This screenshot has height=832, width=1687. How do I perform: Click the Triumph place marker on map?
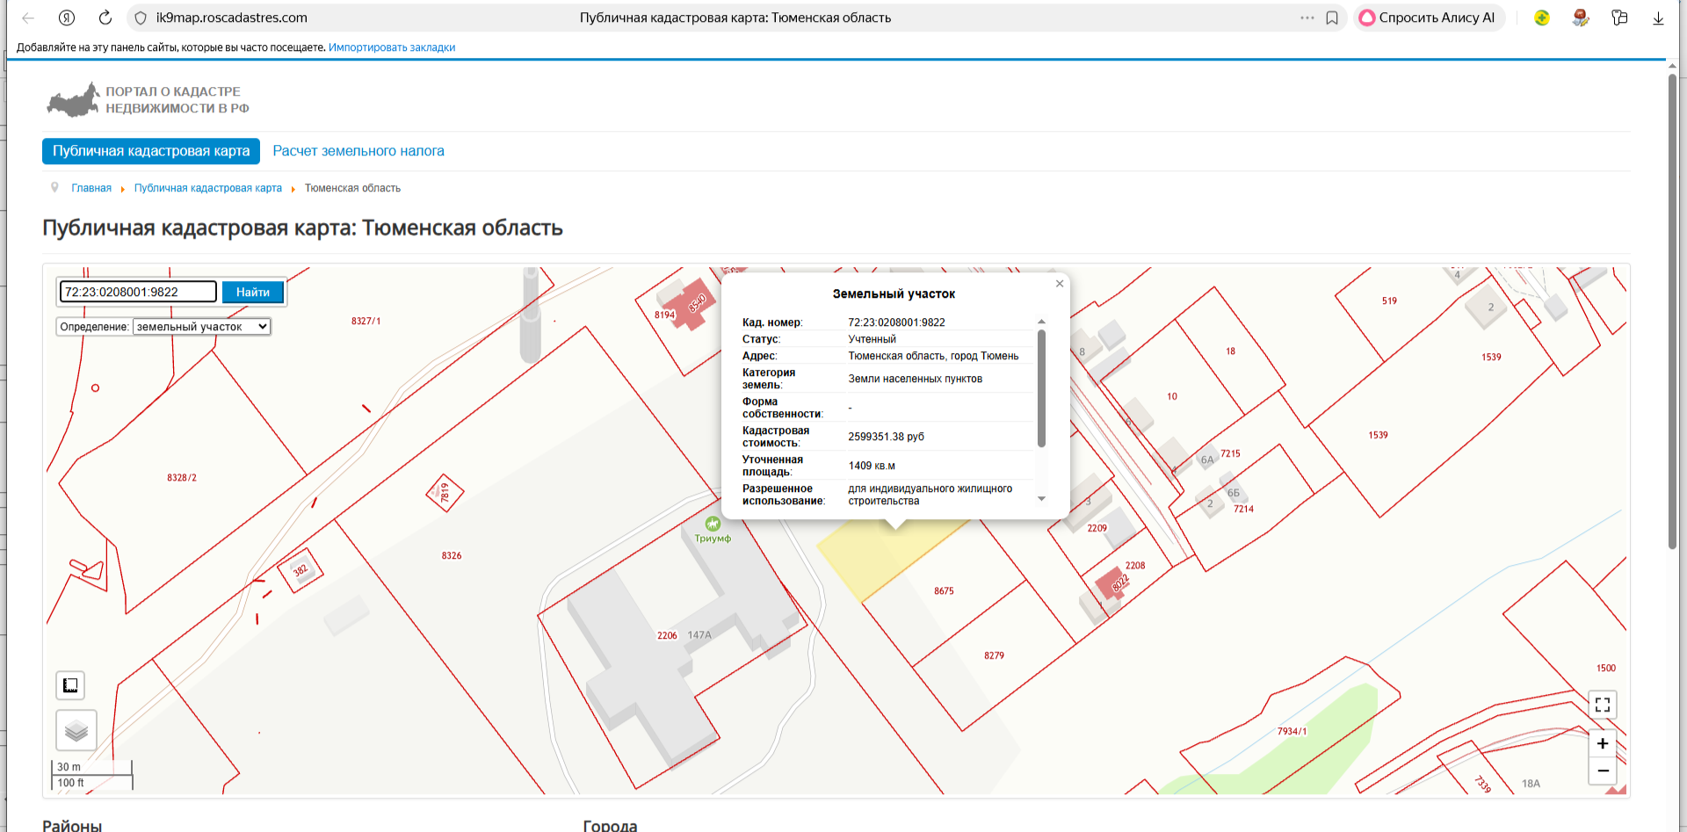click(713, 525)
